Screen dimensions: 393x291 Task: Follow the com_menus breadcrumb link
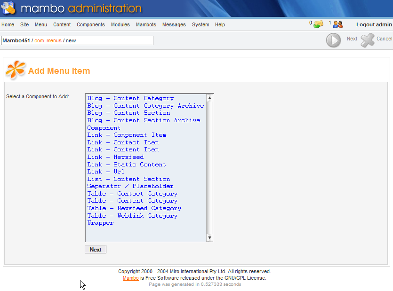48,40
